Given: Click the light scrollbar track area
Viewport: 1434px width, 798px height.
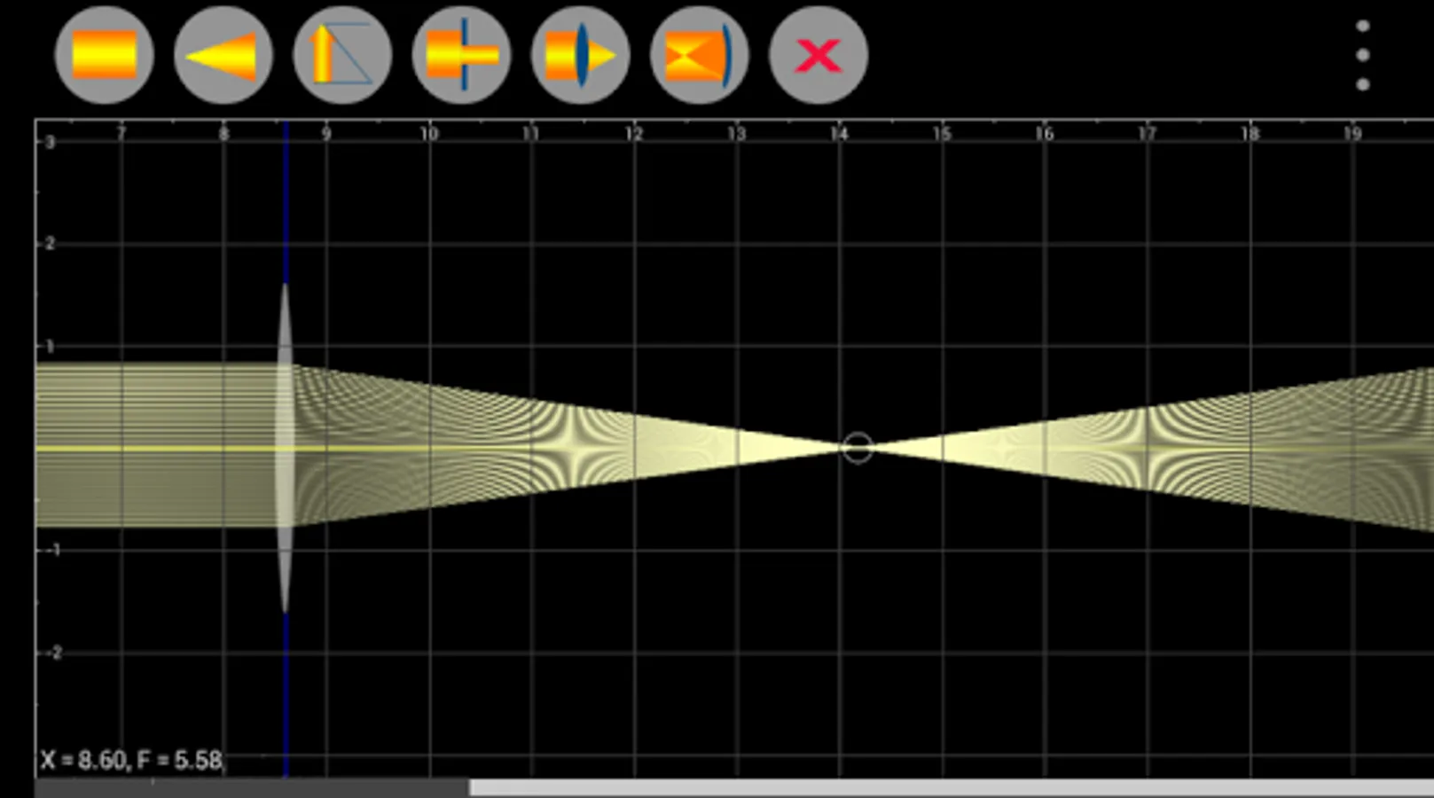Looking at the screenshot, I should [x=952, y=788].
